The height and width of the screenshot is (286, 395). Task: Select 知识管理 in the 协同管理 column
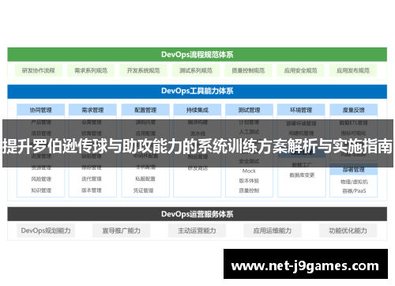[41, 190]
